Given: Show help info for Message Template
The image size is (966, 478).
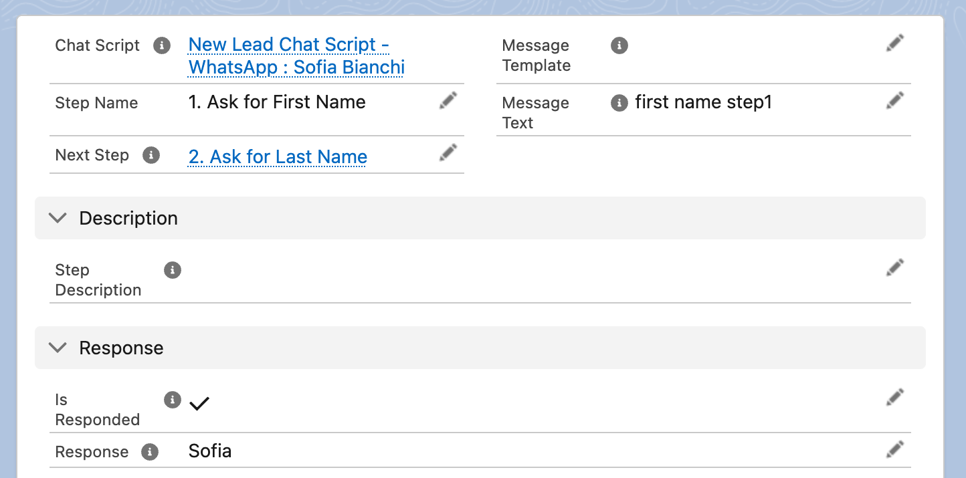Looking at the screenshot, I should coord(619,45).
